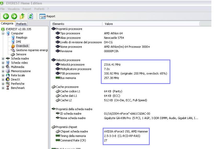214x149 pixels.
Task: Click the Benchmark hourglass icon
Action: (8, 88)
